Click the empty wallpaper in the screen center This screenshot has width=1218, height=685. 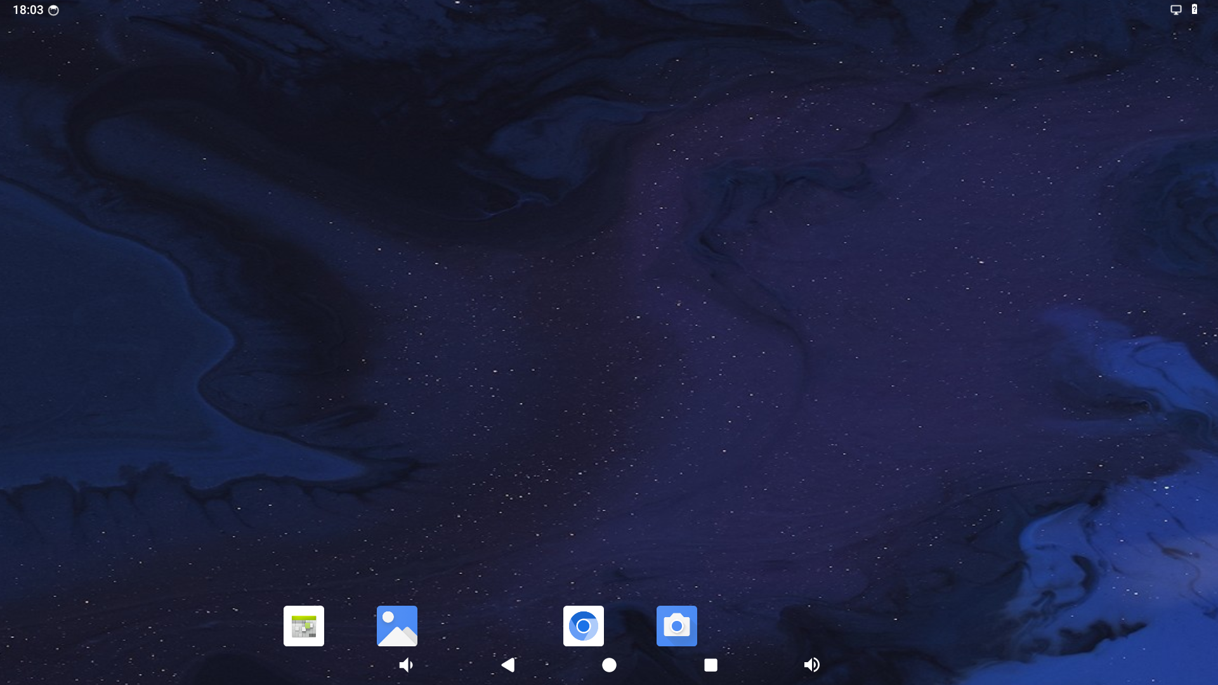609,342
